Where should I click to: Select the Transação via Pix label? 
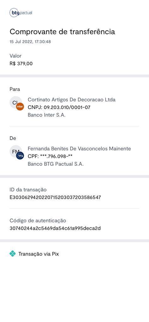39,254
